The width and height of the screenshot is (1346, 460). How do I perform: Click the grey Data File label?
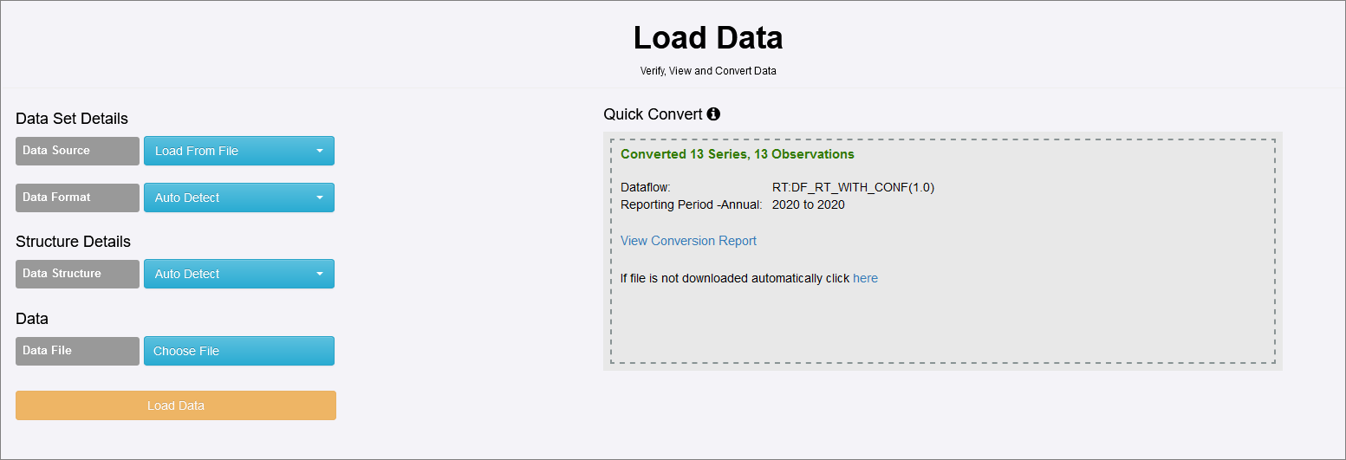(77, 351)
